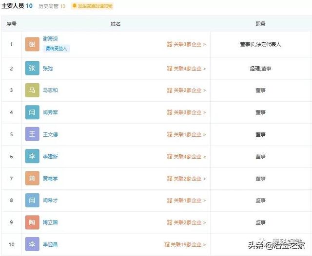The width and height of the screenshot is (312, 256).
Task: Open 闫秀军's profile link
Action: click(x=50, y=112)
